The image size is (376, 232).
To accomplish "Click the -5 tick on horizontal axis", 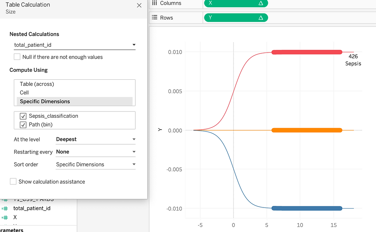I will click(200, 225).
